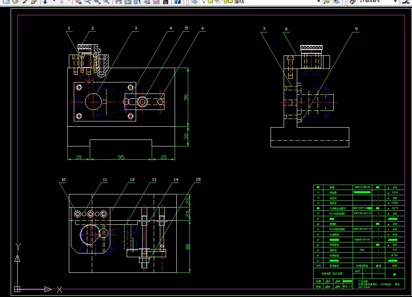Select the 95 dimension text
Image resolution: width=412 pixels, height=297 pixels.
pos(121,157)
